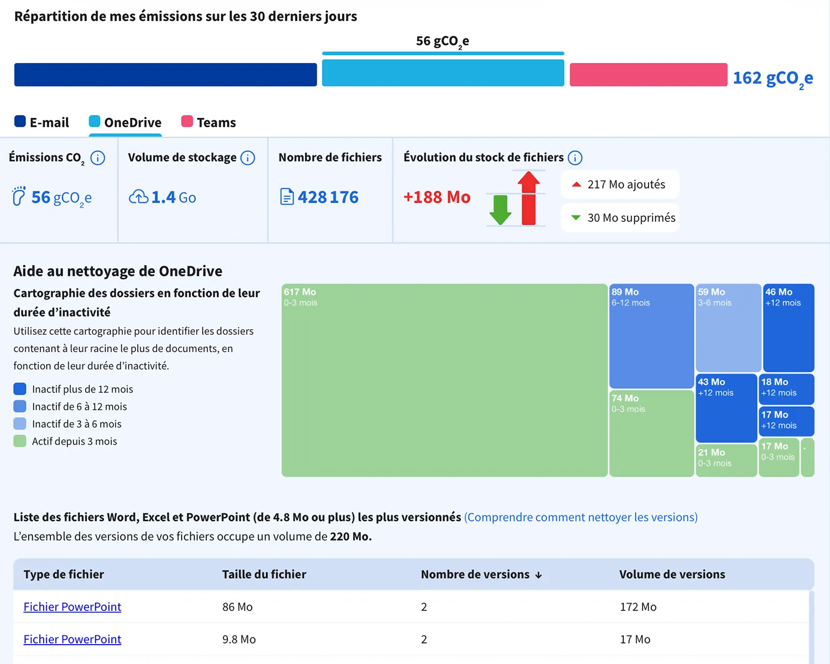
Task: Open 'Comprendre comment nettoyer les versions' link
Action: 581,517
